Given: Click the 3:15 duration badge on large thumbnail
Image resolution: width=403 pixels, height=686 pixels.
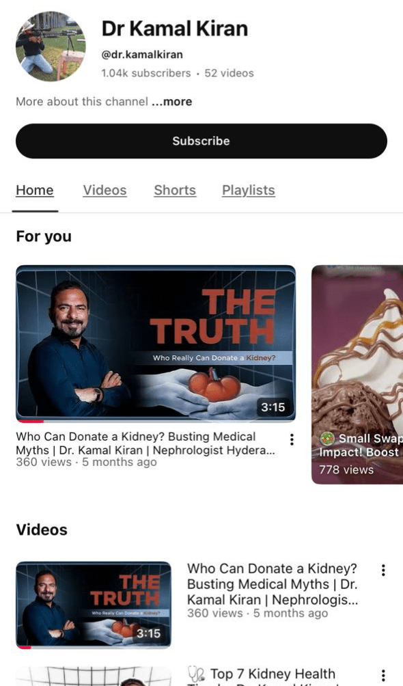Looking at the screenshot, I should (273, 407).
